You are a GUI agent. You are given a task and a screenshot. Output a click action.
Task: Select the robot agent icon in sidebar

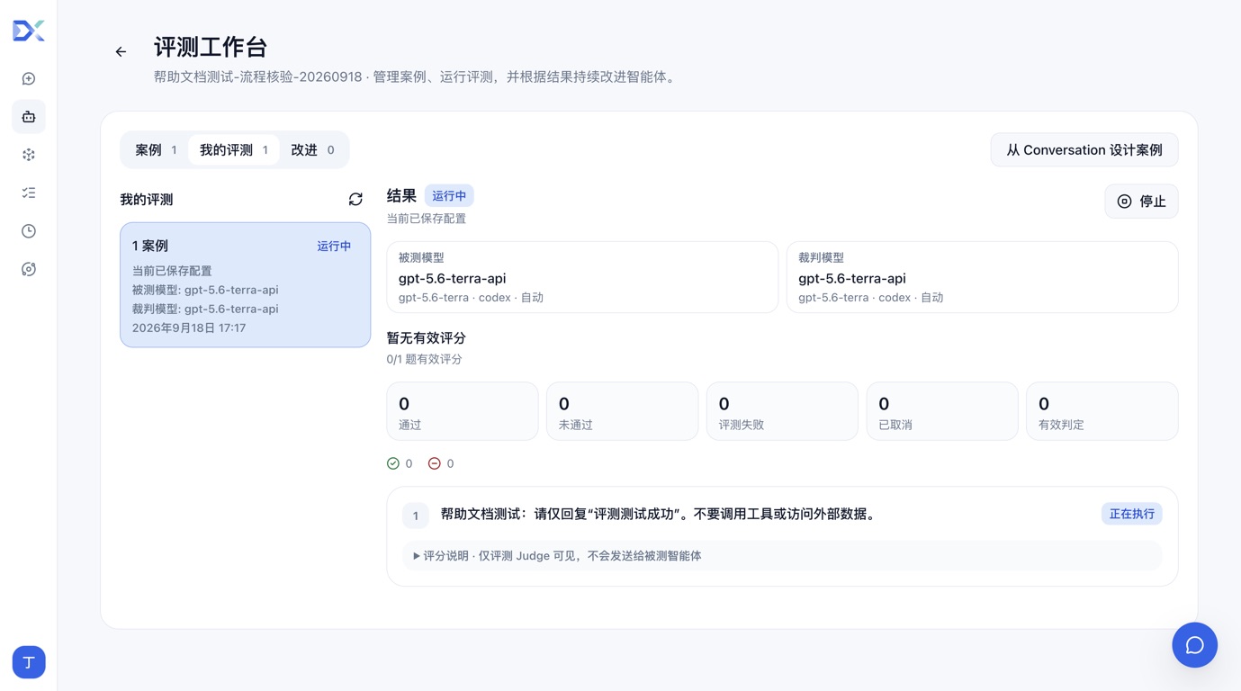click(29, 117)
